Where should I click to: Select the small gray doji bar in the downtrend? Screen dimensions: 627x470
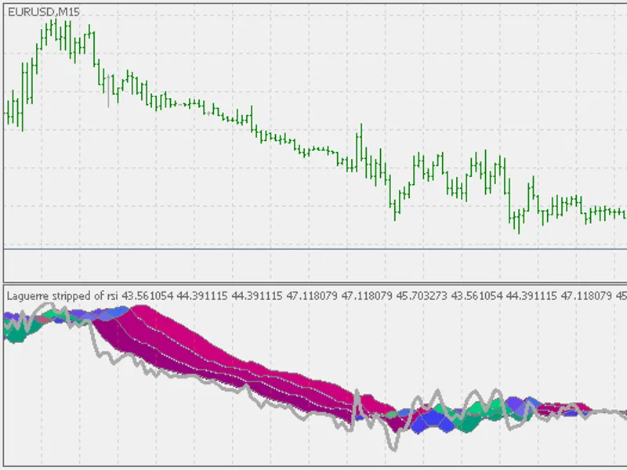coord(208,114)
